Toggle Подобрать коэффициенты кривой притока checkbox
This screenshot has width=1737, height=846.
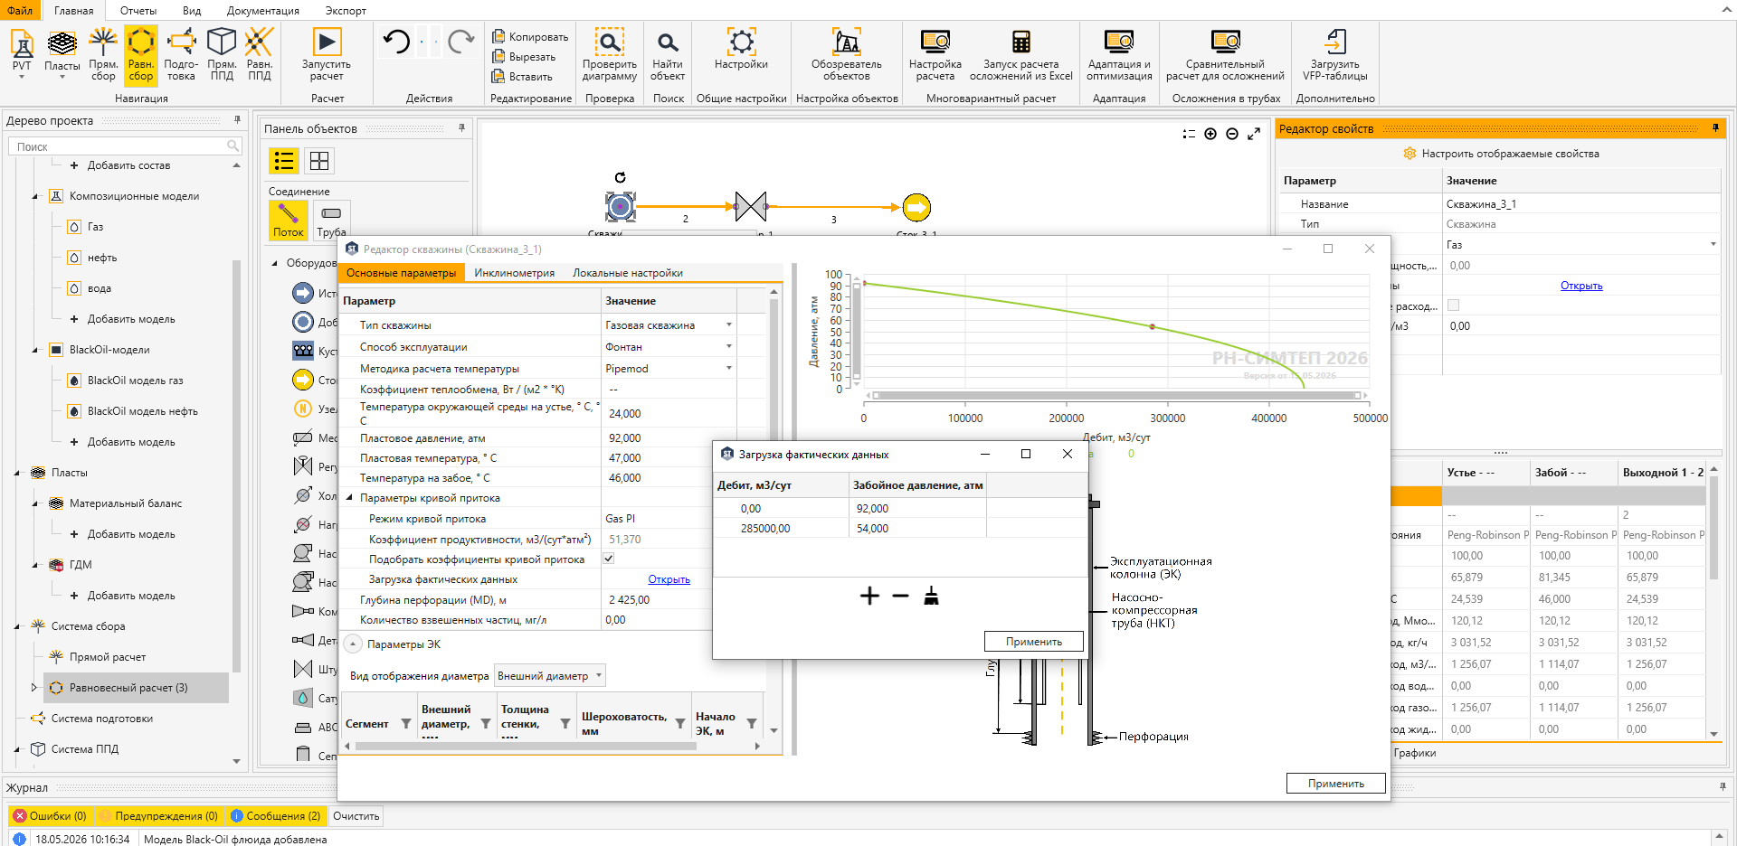click(x=609, y=559)
